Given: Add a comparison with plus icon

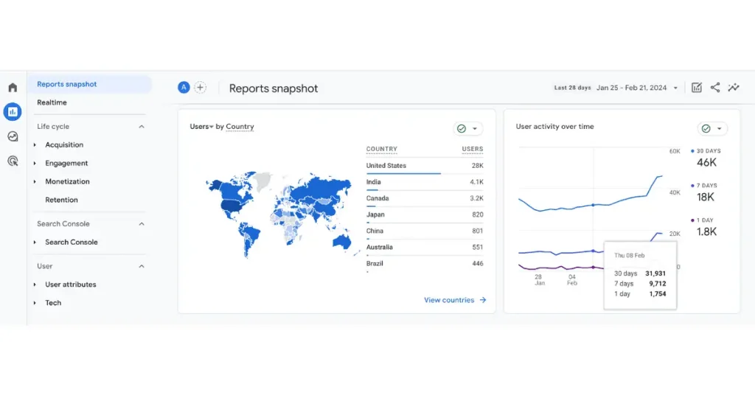Looking at the screenshot, I should click(x=201, y=88).
